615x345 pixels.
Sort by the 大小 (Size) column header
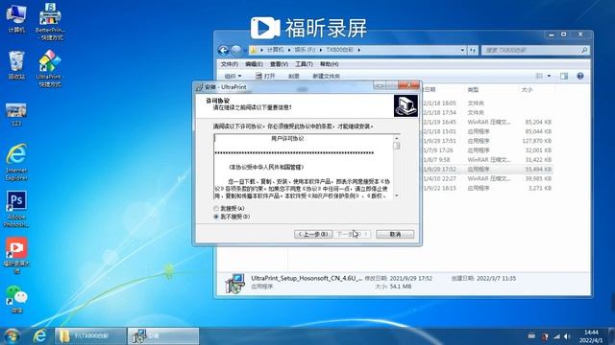[528, 89]
